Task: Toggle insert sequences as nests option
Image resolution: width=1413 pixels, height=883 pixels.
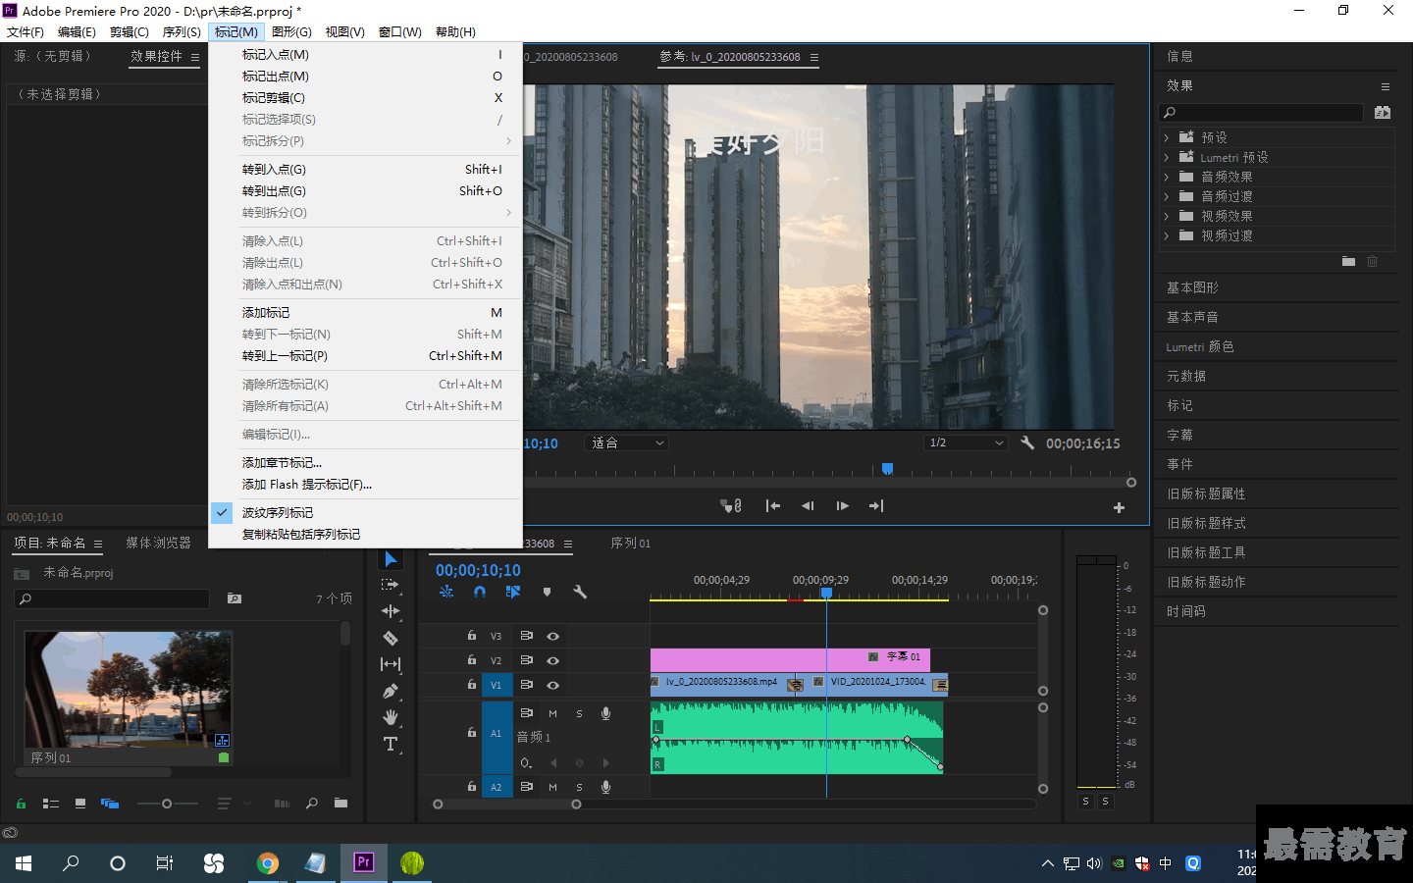Action: click(446, 592)
